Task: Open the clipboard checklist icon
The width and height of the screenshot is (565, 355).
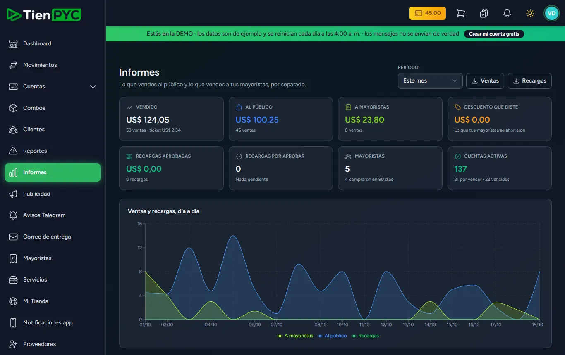Action: tap(484, 13)
